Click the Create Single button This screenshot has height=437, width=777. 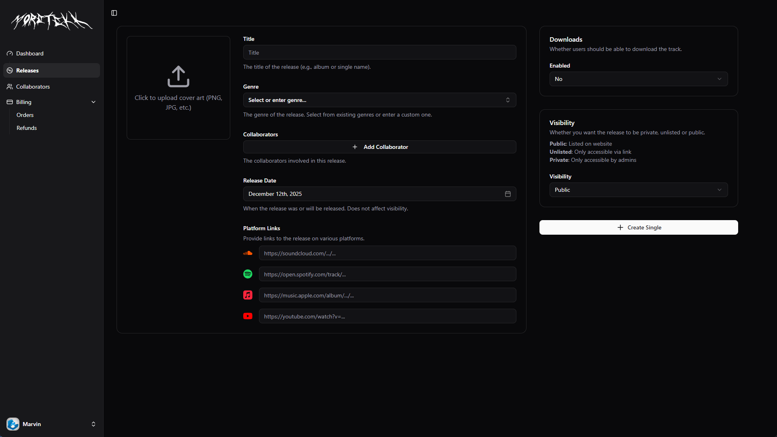pos(638,227)
